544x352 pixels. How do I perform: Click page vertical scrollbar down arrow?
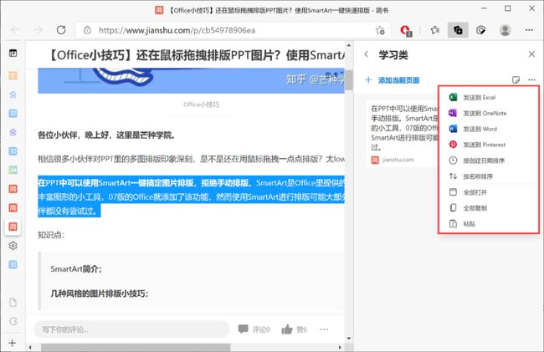349,339
